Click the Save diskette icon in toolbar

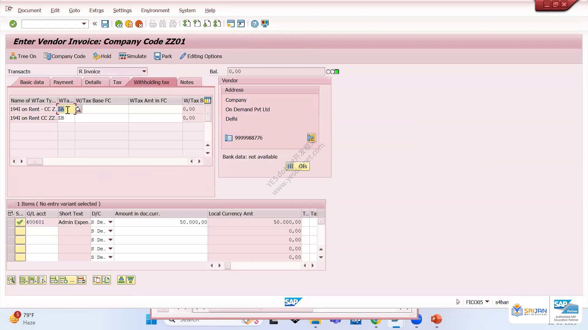click(105, 24)
